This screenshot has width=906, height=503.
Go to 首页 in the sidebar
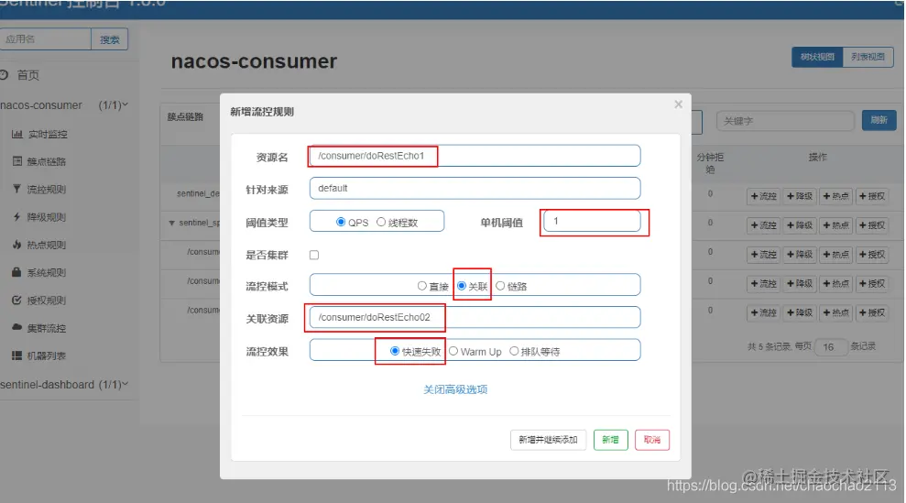click(20, 75)
